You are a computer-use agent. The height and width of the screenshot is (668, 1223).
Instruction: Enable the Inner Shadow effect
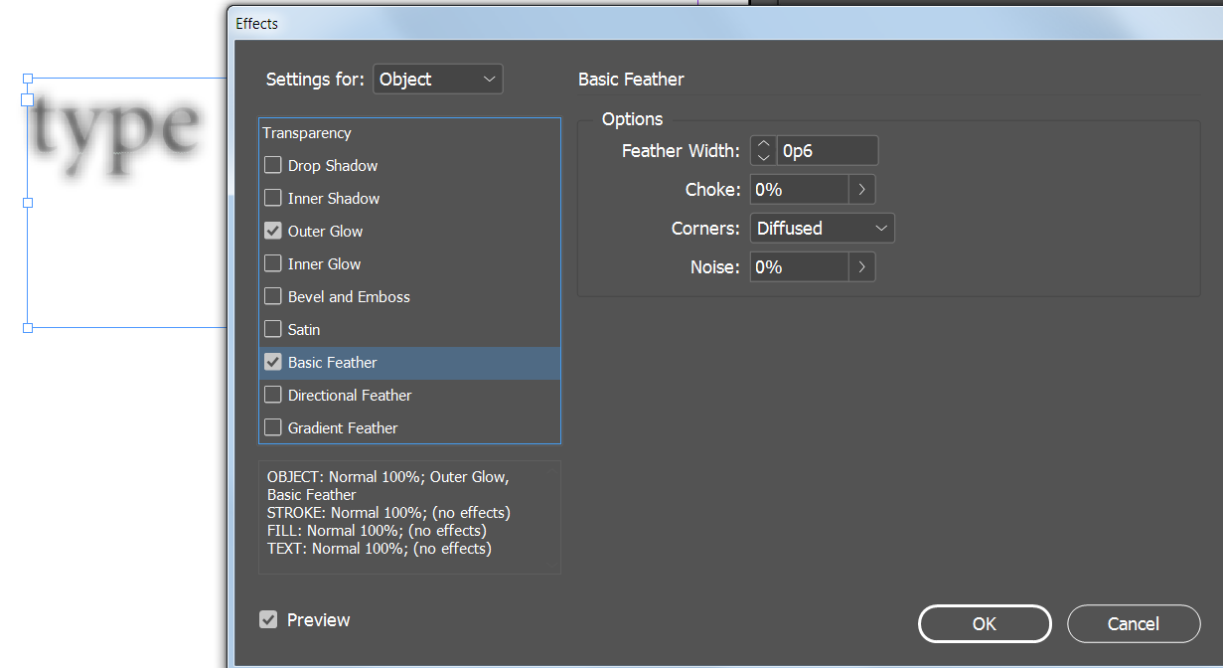click(x=273, y=198)
